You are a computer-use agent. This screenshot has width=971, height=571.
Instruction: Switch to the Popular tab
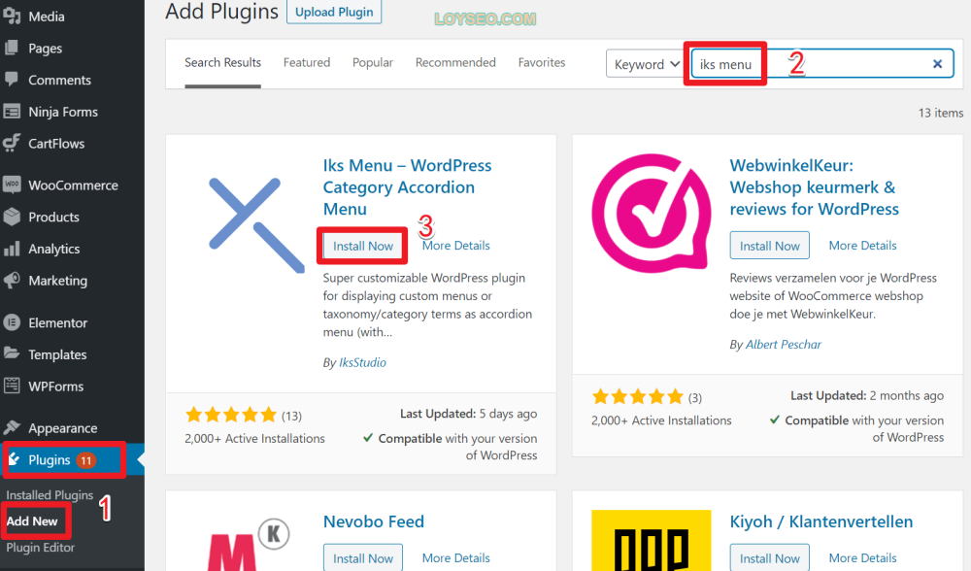pos(373,62)
